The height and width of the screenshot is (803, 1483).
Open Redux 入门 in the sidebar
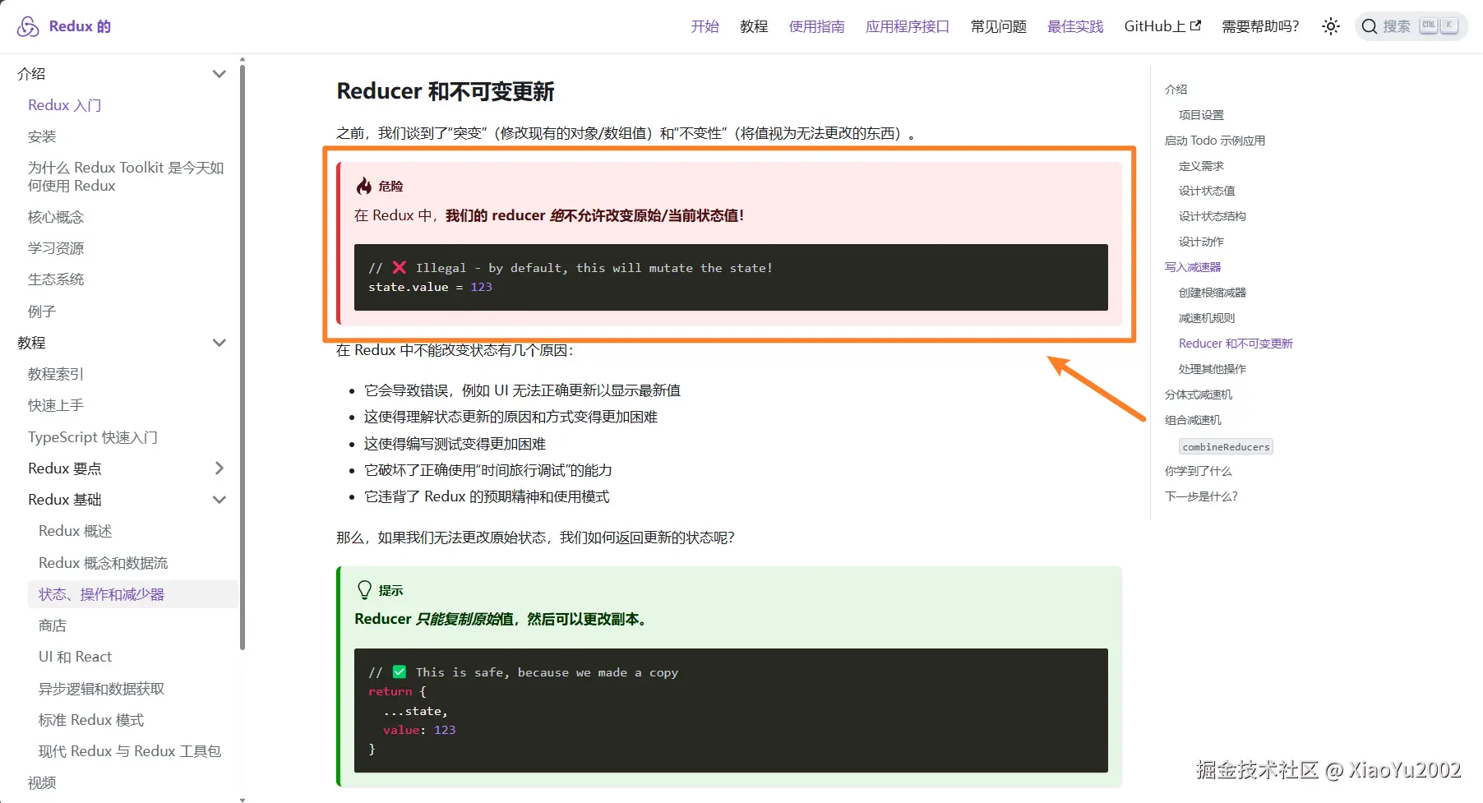click(x=65, y=104)
